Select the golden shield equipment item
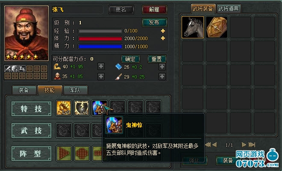Screen dimensions: 282x171 point(217,27)
